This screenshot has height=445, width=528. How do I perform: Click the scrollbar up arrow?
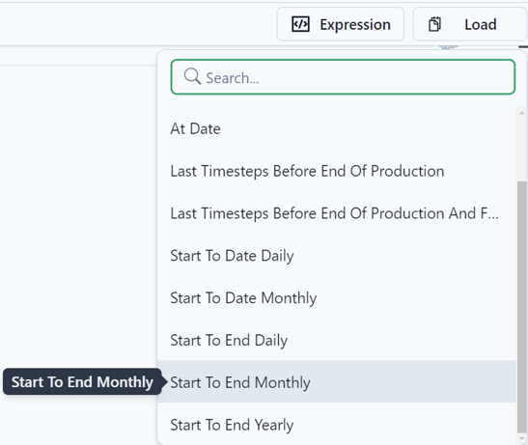tap(522, 113)
